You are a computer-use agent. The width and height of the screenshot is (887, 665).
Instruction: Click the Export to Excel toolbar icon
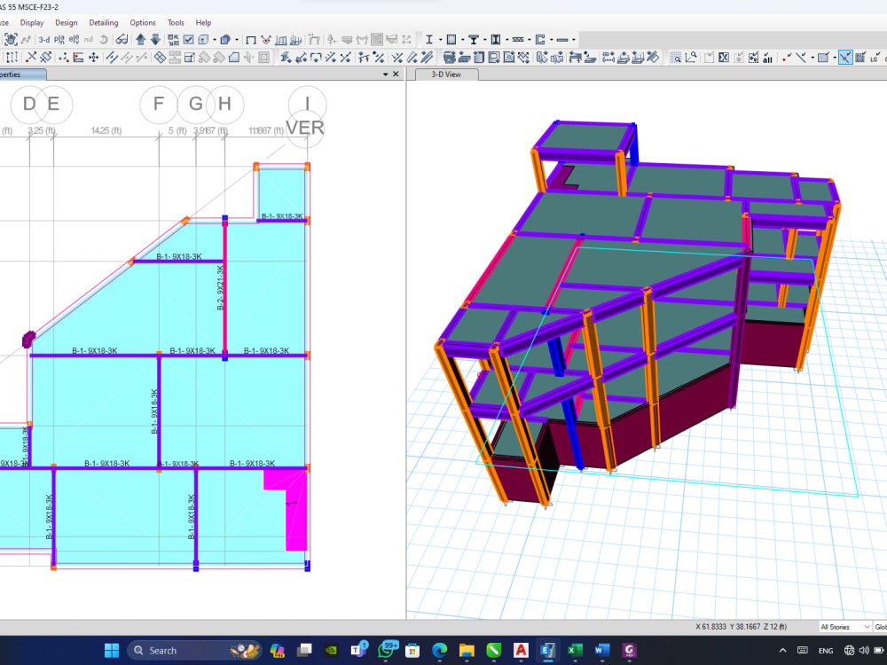click(723, 58)
